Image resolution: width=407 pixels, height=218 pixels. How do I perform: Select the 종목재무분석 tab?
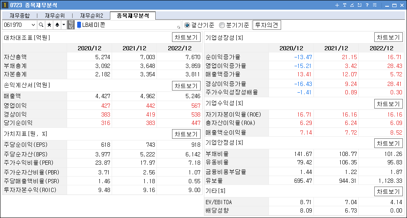tap(133, 16)
